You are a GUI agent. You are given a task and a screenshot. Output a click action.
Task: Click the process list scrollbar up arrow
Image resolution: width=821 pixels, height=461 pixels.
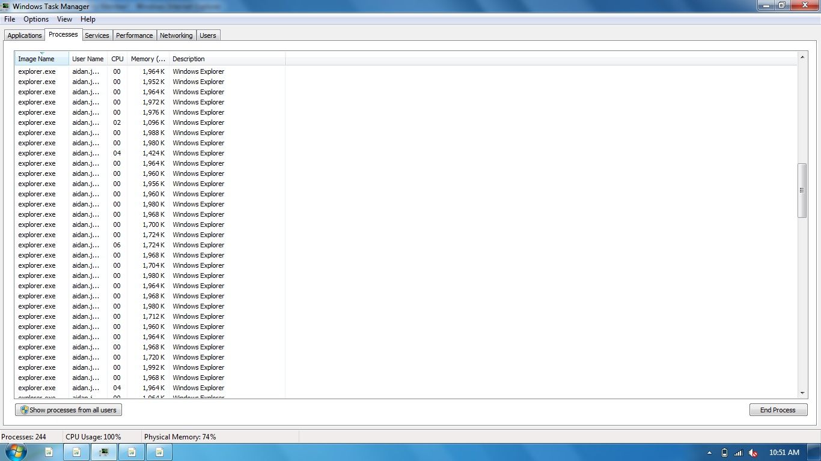(802, 58)
